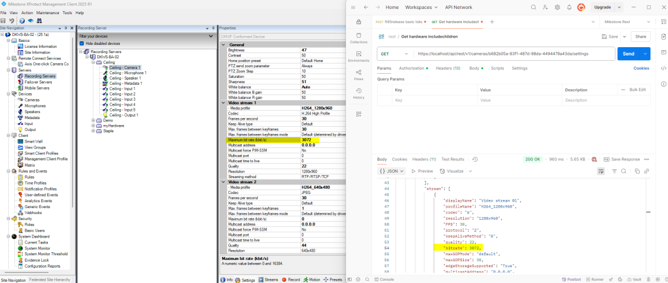Image resolution: width=668 pixels, height=283 pixels.
Task: Open the Help question mark toolbar icon
Action: point(22,21)
